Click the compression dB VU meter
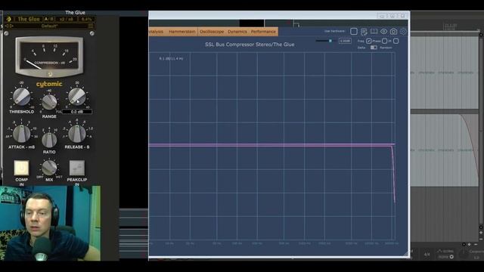This screenshot has width=484, height=272. pos(49,56)
